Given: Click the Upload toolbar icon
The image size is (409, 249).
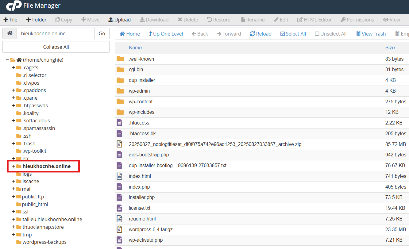Looking at the screenshot, I should [x=111, y=20].
